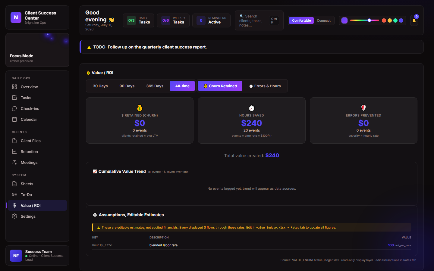
Task: Click the TODO follow up banner text
Action: [x=150, y=47]
